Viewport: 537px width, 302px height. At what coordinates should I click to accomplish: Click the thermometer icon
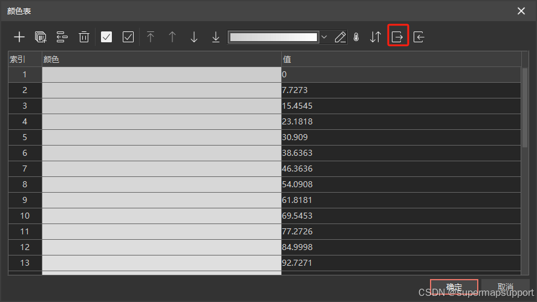(x=356, y=37)
